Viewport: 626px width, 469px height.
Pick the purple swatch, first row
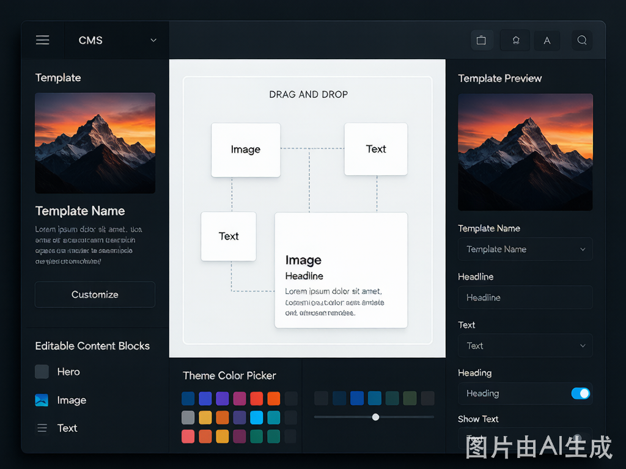click(223, 398)
